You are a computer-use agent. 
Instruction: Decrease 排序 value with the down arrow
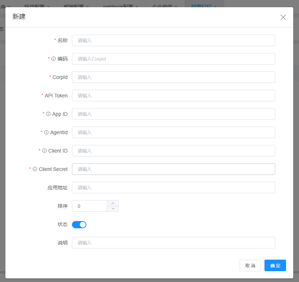pyautogui.click(x=113, y=209)
